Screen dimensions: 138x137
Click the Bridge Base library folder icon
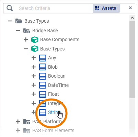(27, 31)
